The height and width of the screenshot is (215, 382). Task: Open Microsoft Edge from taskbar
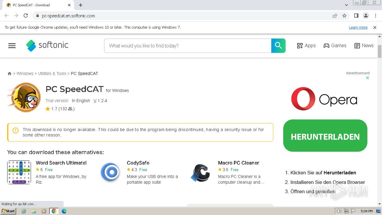(x=64, y=211)
